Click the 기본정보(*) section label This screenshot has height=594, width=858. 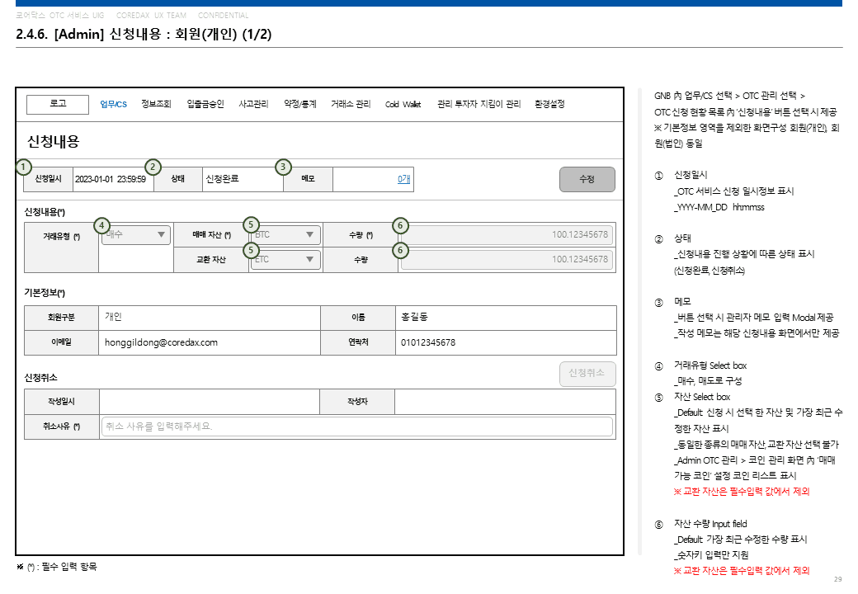tap(45, 293)
